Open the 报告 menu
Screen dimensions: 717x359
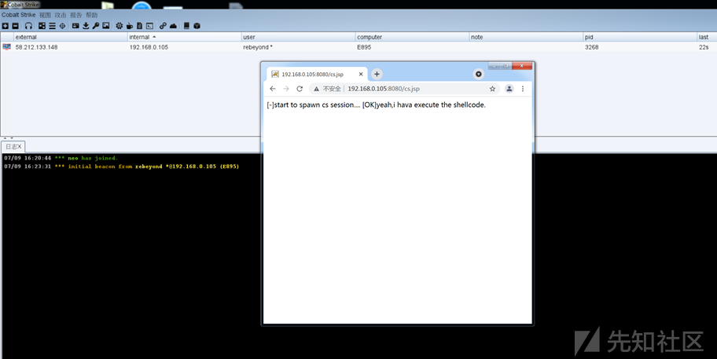click(x=76, y=15)
